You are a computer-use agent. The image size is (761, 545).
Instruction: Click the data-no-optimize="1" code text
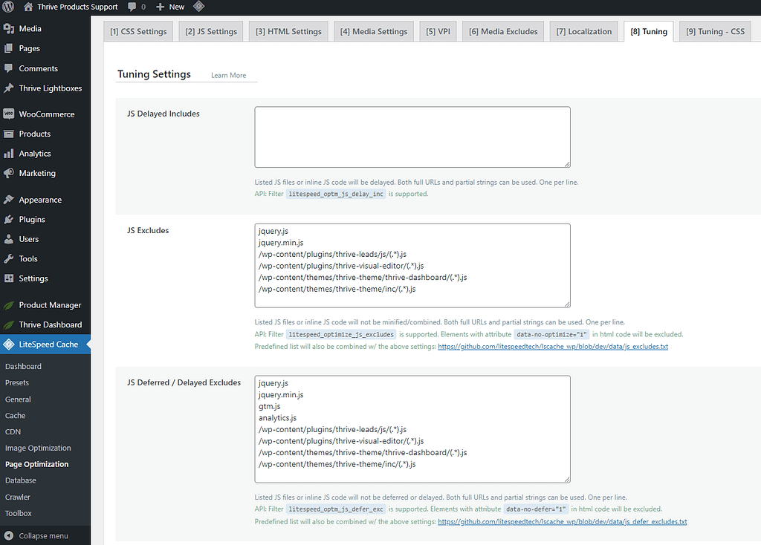point(552,335)
